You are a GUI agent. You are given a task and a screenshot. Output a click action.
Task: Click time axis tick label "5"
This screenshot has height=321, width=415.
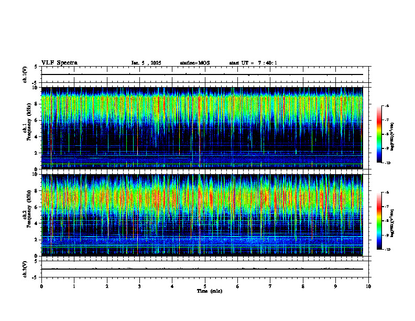click(x=205, y=286)
